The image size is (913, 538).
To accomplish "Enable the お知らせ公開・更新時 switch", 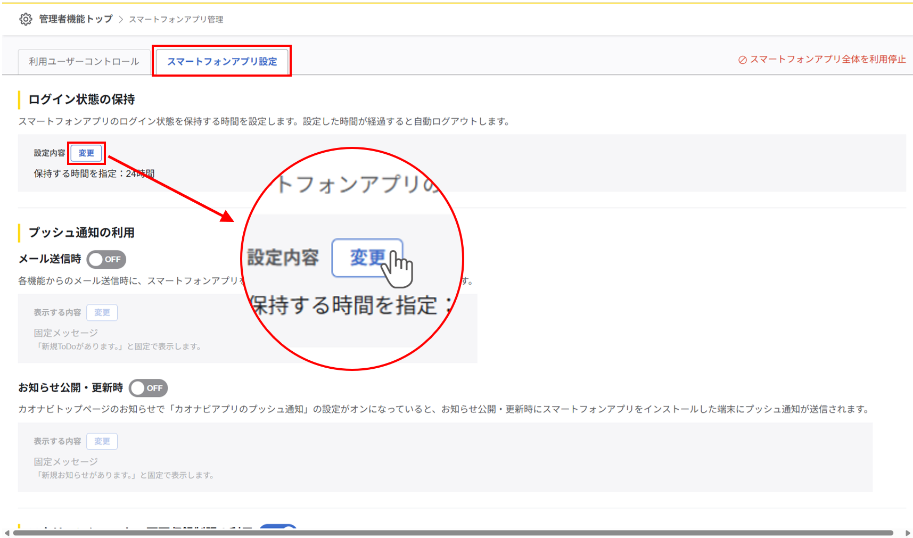I will [x=149, y=388].
